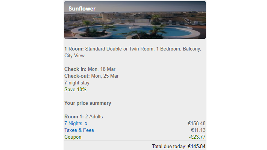Click the Room 1: 2 Adults line

83,116
